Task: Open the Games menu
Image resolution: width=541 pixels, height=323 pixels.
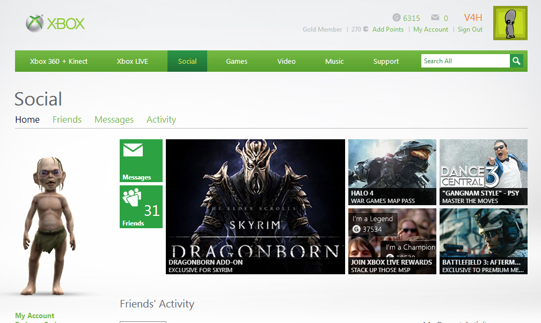Action: click(x=237, y=61)
